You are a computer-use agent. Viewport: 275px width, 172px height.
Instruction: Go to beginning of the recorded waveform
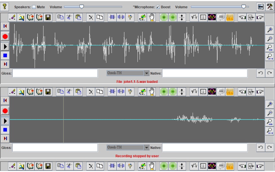coord(5,100)
